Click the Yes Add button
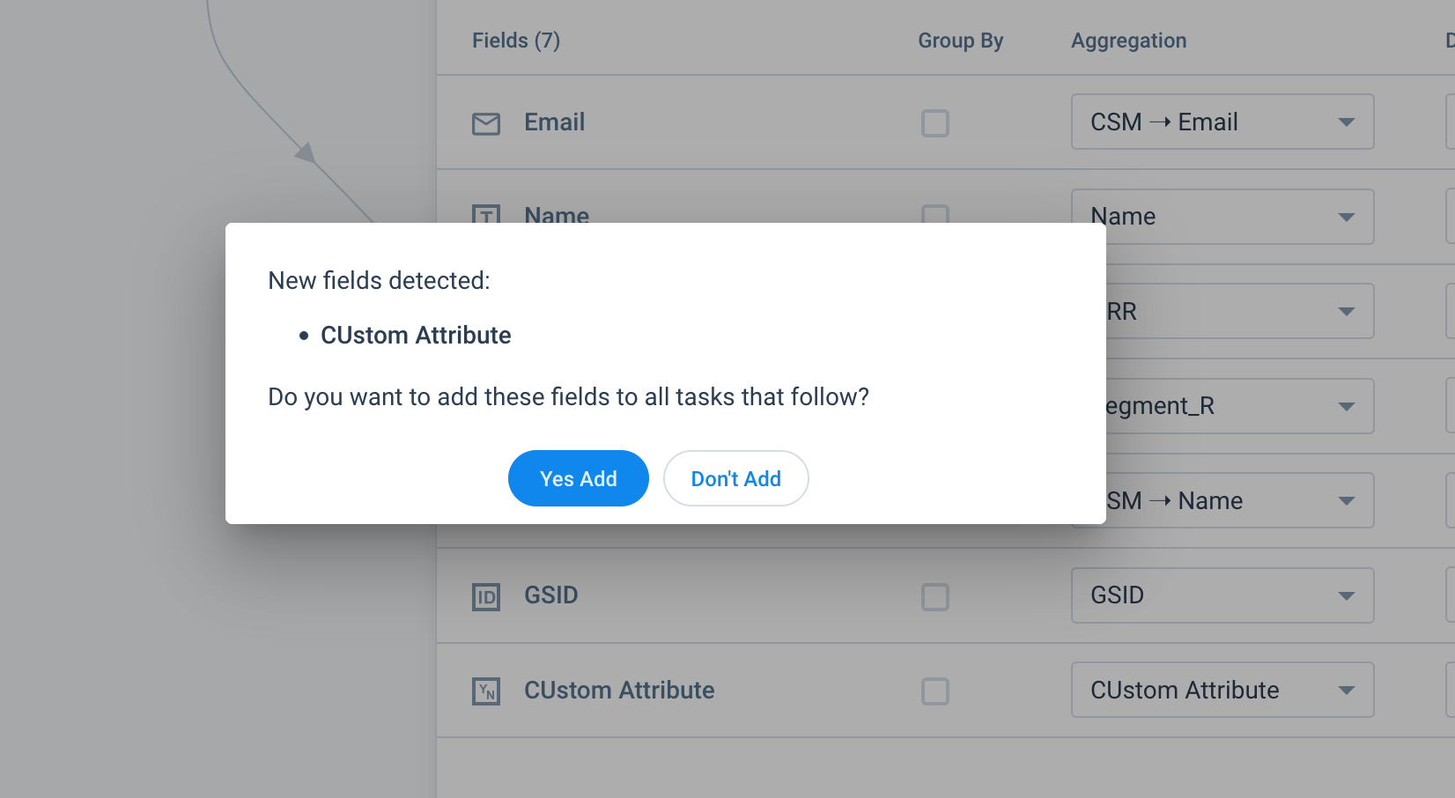1455x798 pixels. coord(579,478)
